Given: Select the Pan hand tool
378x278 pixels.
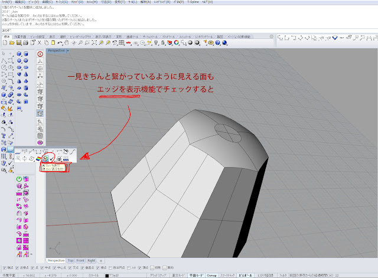Looking at the screenshot, I should [x=67, y=43].
